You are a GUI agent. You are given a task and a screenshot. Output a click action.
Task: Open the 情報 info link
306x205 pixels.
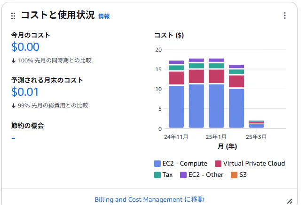click(x=104, y=16)
